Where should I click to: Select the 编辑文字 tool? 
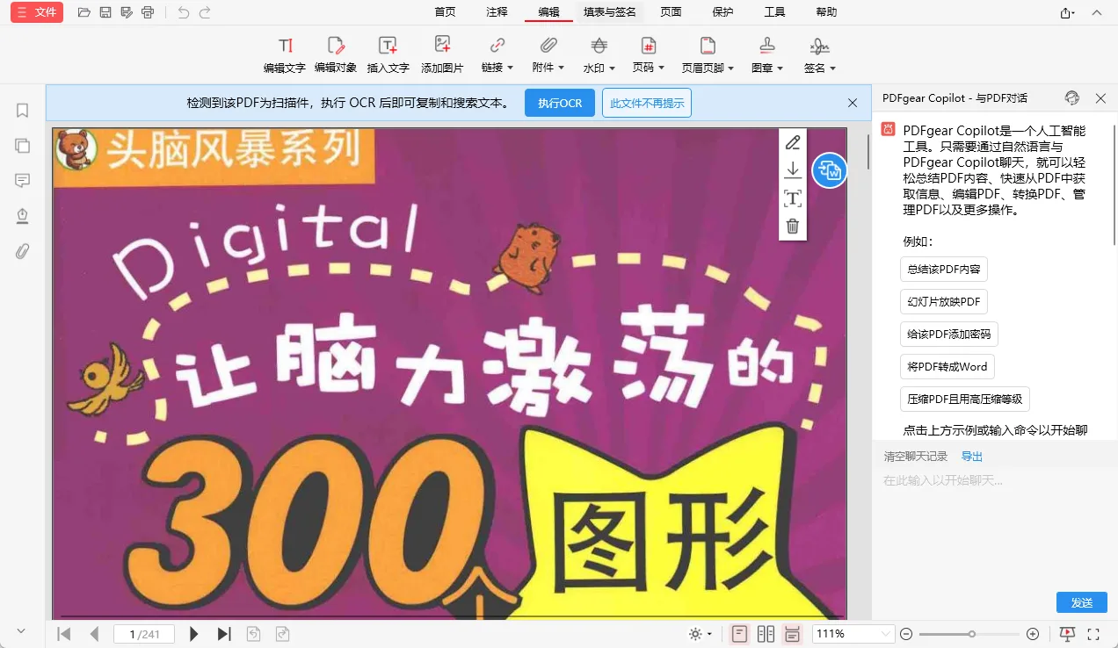point(285,54)
